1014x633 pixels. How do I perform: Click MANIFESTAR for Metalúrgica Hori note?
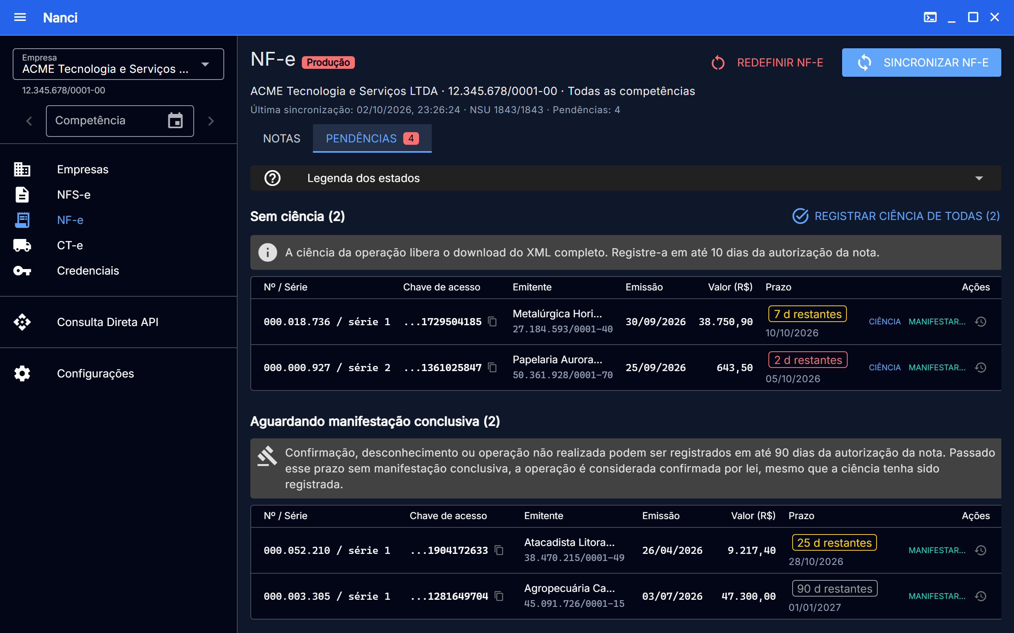tap(937, 322)
